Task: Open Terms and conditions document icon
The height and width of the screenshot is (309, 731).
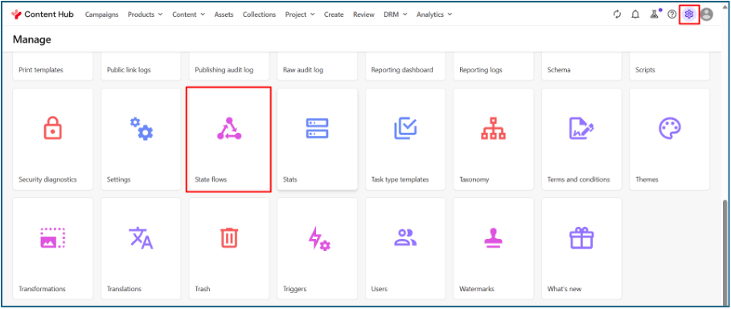Action: click(581, 129)
